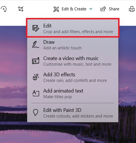Screen dimensions: 136x143
Task: Select the Draw menu entry
Action: tap(73, 45)
